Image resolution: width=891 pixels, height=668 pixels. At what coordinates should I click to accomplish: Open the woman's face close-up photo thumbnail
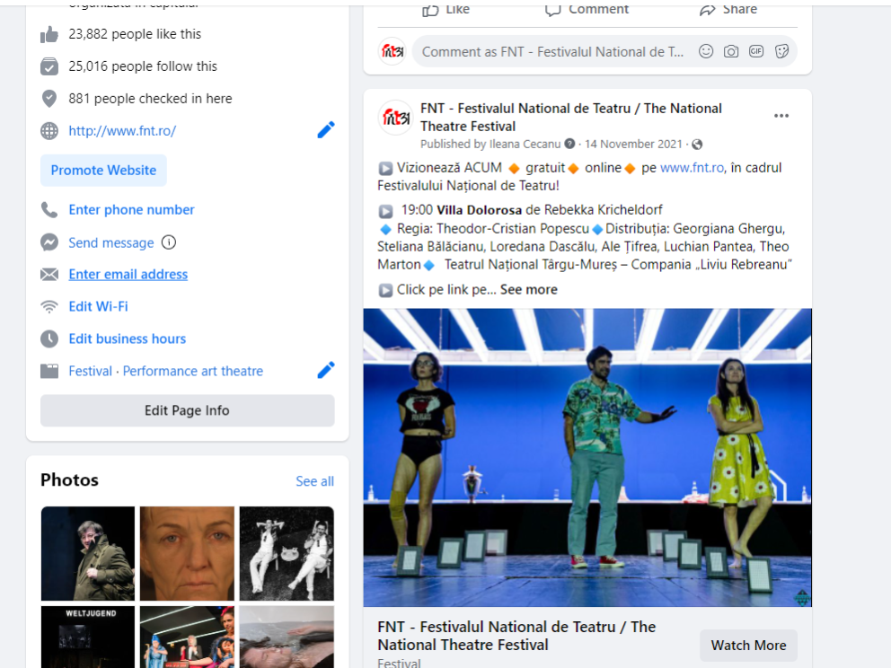(187, 553)
